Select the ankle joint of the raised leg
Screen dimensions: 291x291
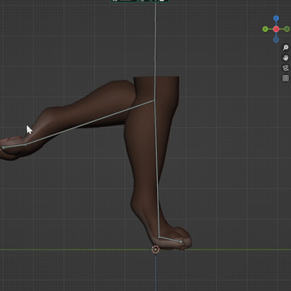pyautogui.click(x=26, y=144)
